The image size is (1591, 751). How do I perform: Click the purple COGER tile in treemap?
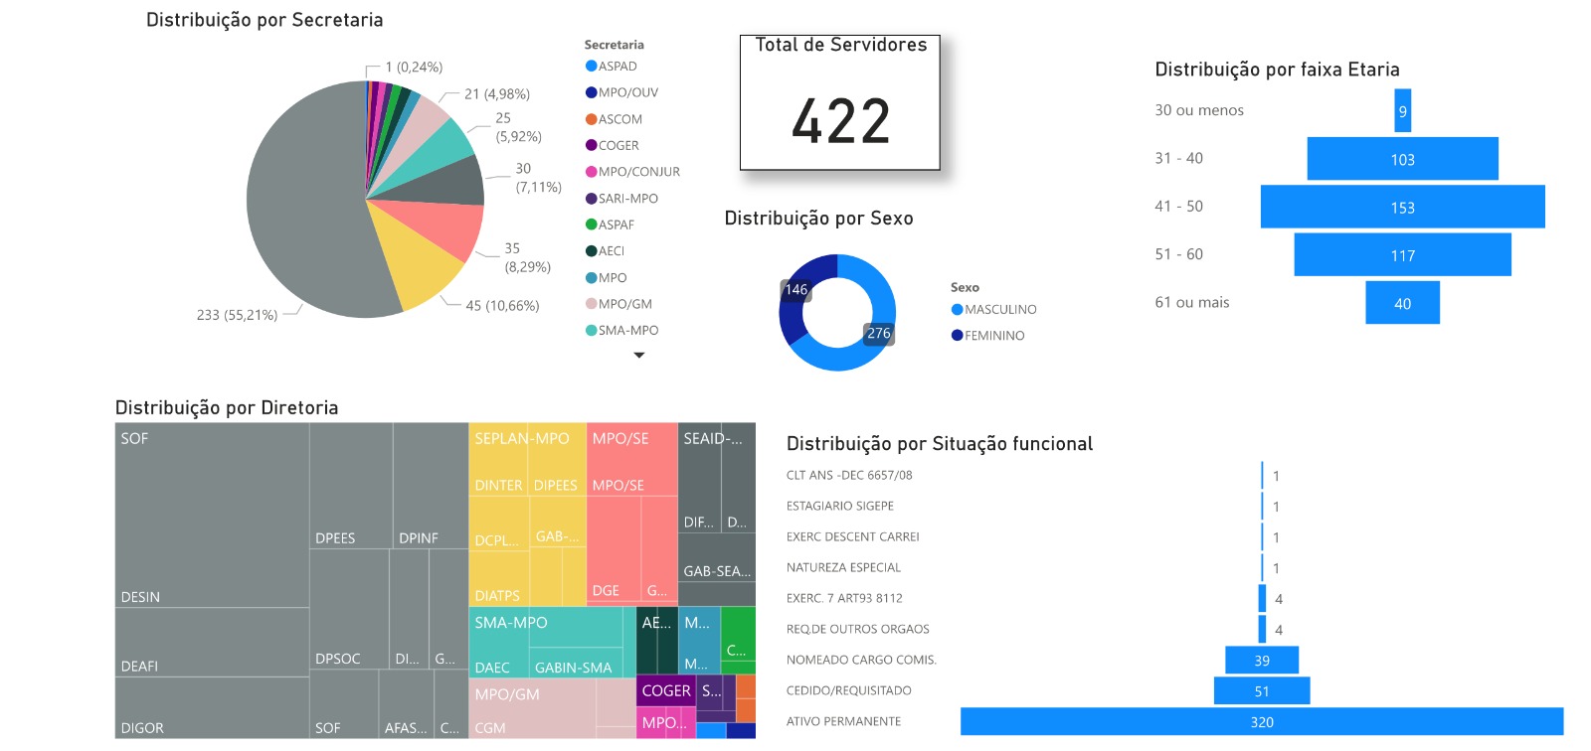pyautogui.click(x=665, y=690)
